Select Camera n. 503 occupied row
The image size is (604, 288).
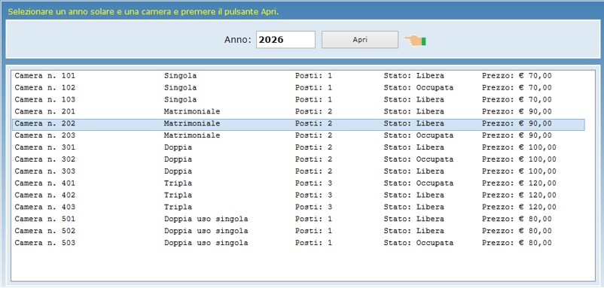click(298, 243)
